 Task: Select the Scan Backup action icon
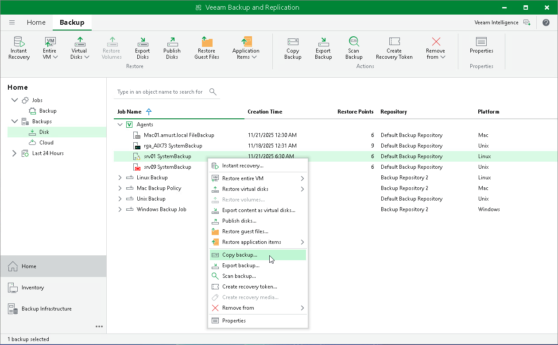coord(353,47)
